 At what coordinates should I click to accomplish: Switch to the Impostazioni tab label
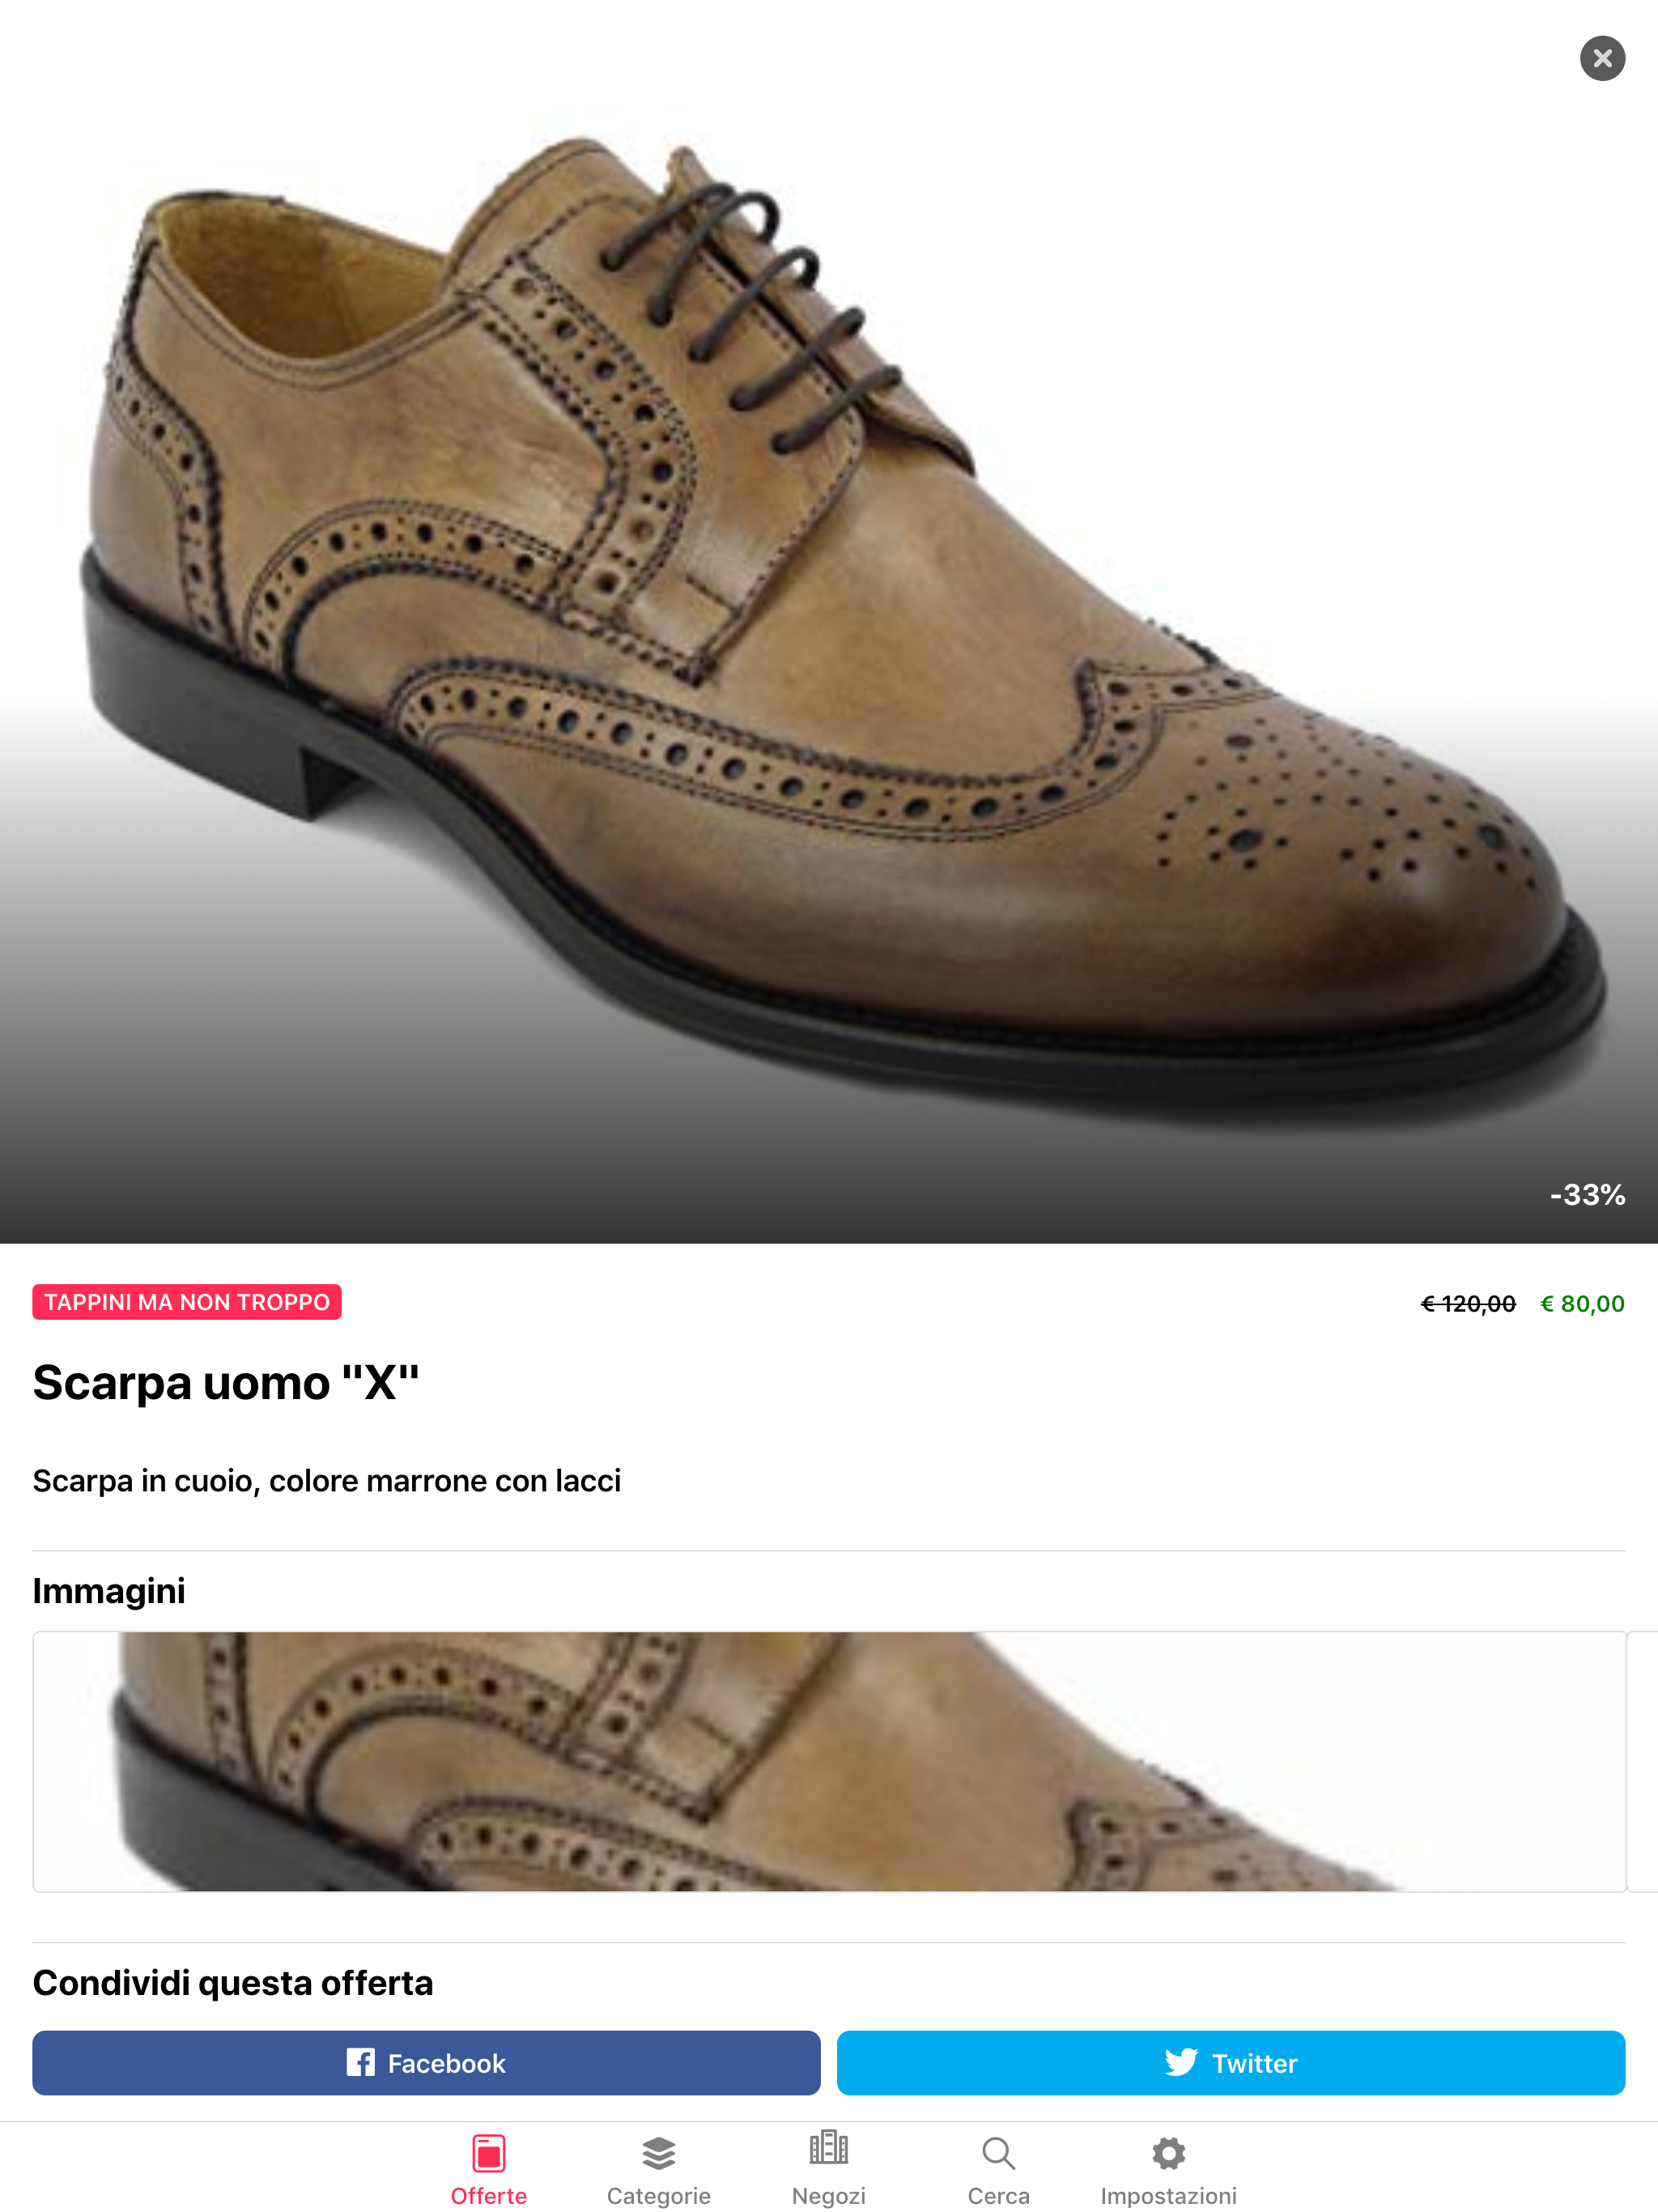[1168, 2195]
